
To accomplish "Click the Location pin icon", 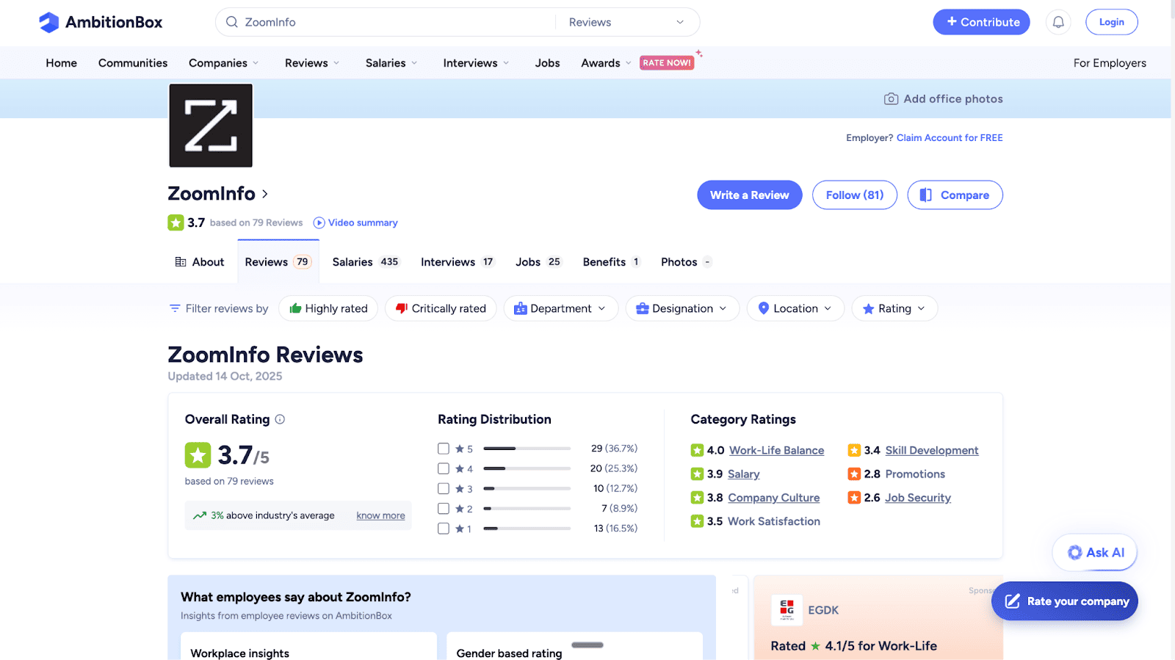I will [764, 308].
